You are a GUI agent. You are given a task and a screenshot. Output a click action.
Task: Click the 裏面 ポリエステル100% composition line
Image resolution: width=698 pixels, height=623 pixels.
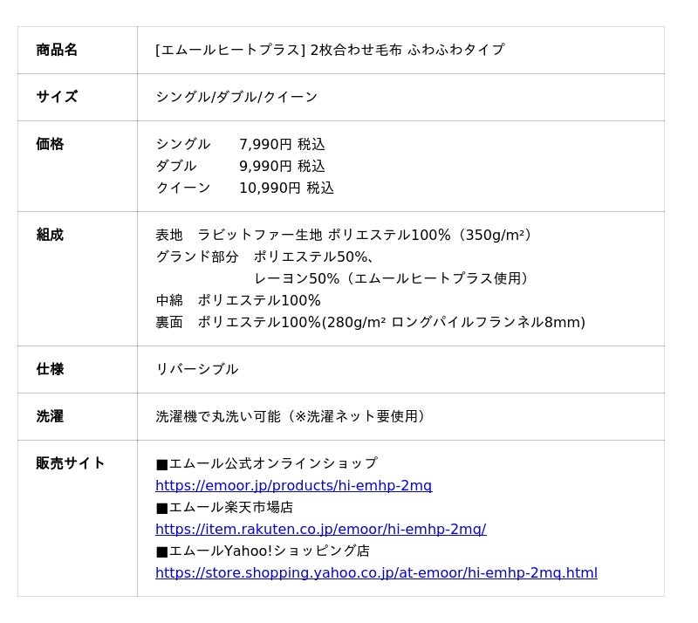click(x=370, y=322)
